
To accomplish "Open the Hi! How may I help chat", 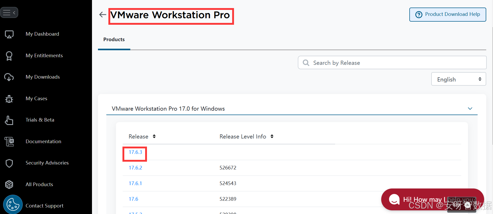I will (433, 199).
